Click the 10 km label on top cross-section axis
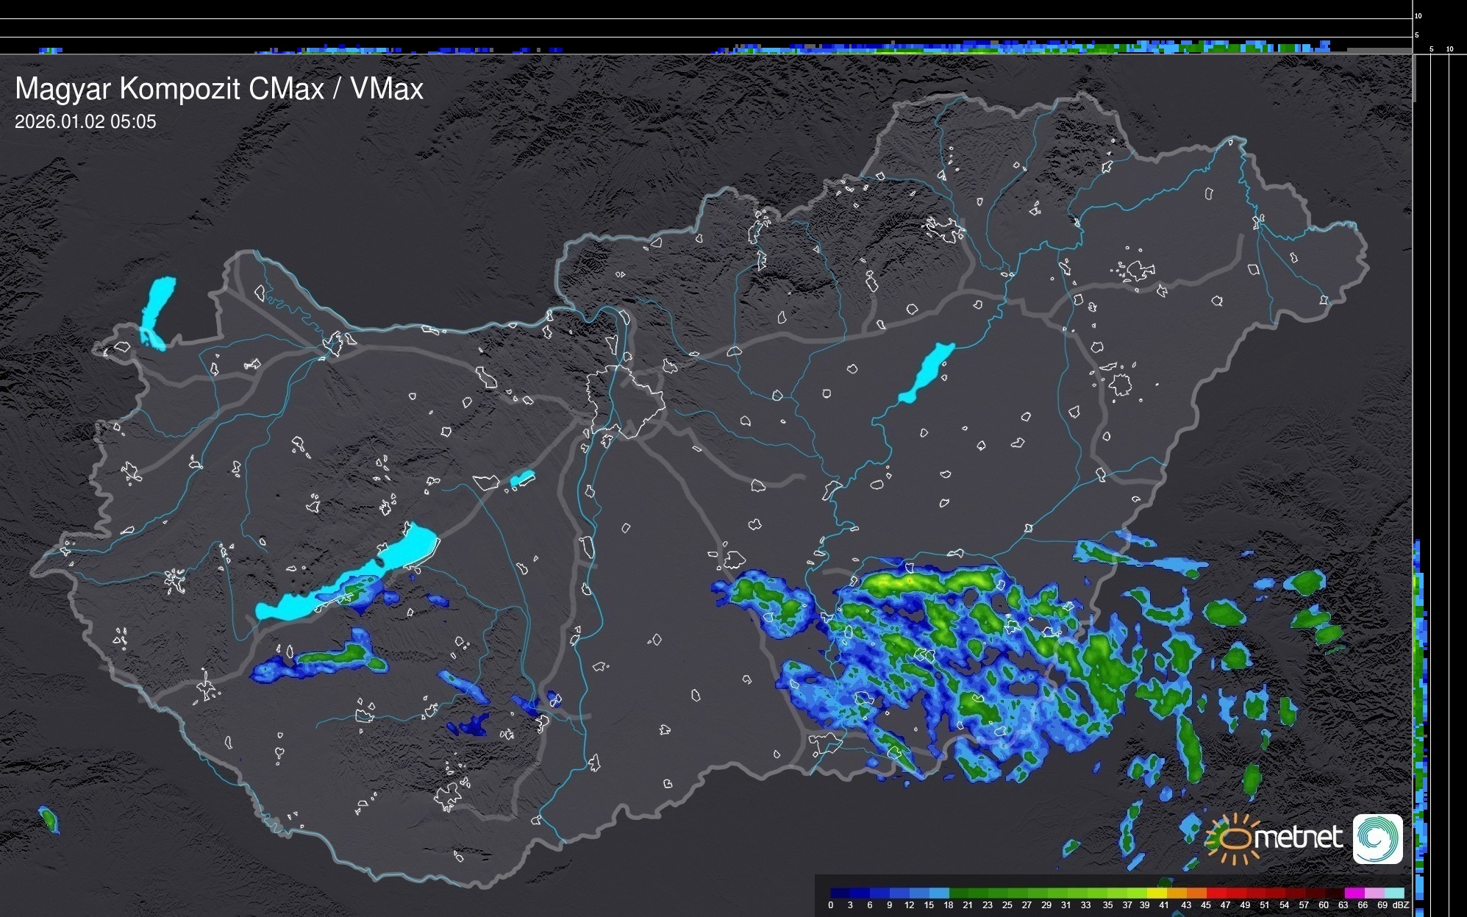The image size is (1467, 917). (x=1418, y=15)
